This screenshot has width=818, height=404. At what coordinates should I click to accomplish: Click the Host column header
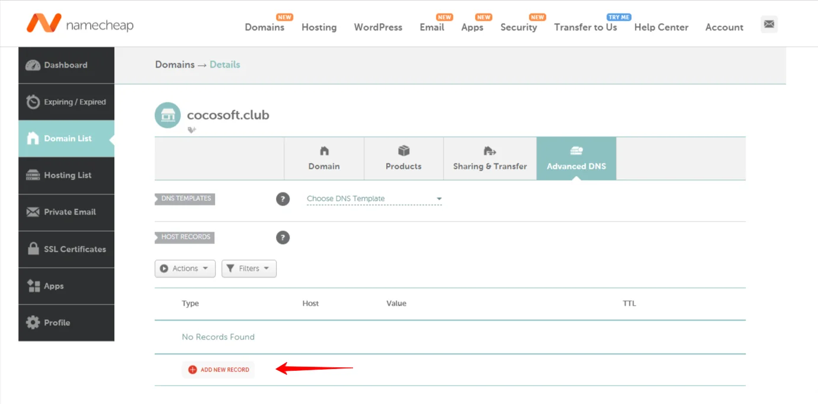pos(310,303)
